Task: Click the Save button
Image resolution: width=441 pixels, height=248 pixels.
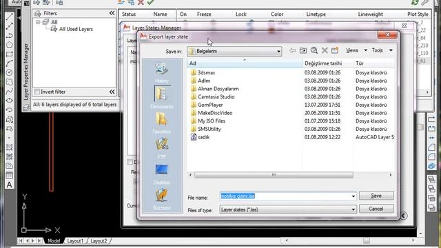Action: tap(376, 196)
